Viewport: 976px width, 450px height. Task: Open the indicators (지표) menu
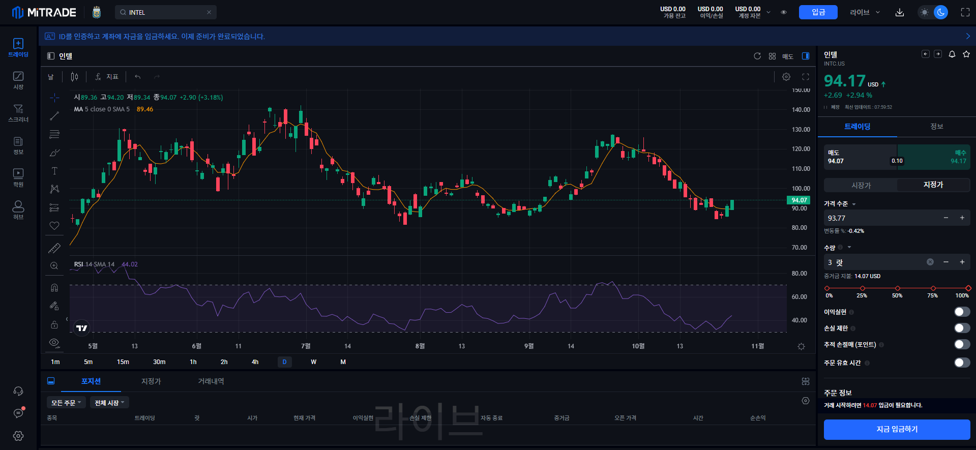pyautogui.click(x=106, y=77)
